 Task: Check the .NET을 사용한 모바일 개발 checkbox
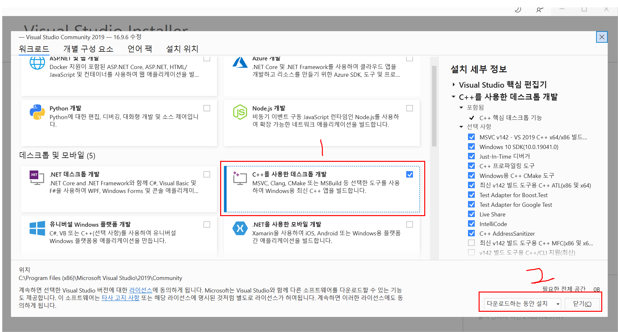(x=410, y=224)
